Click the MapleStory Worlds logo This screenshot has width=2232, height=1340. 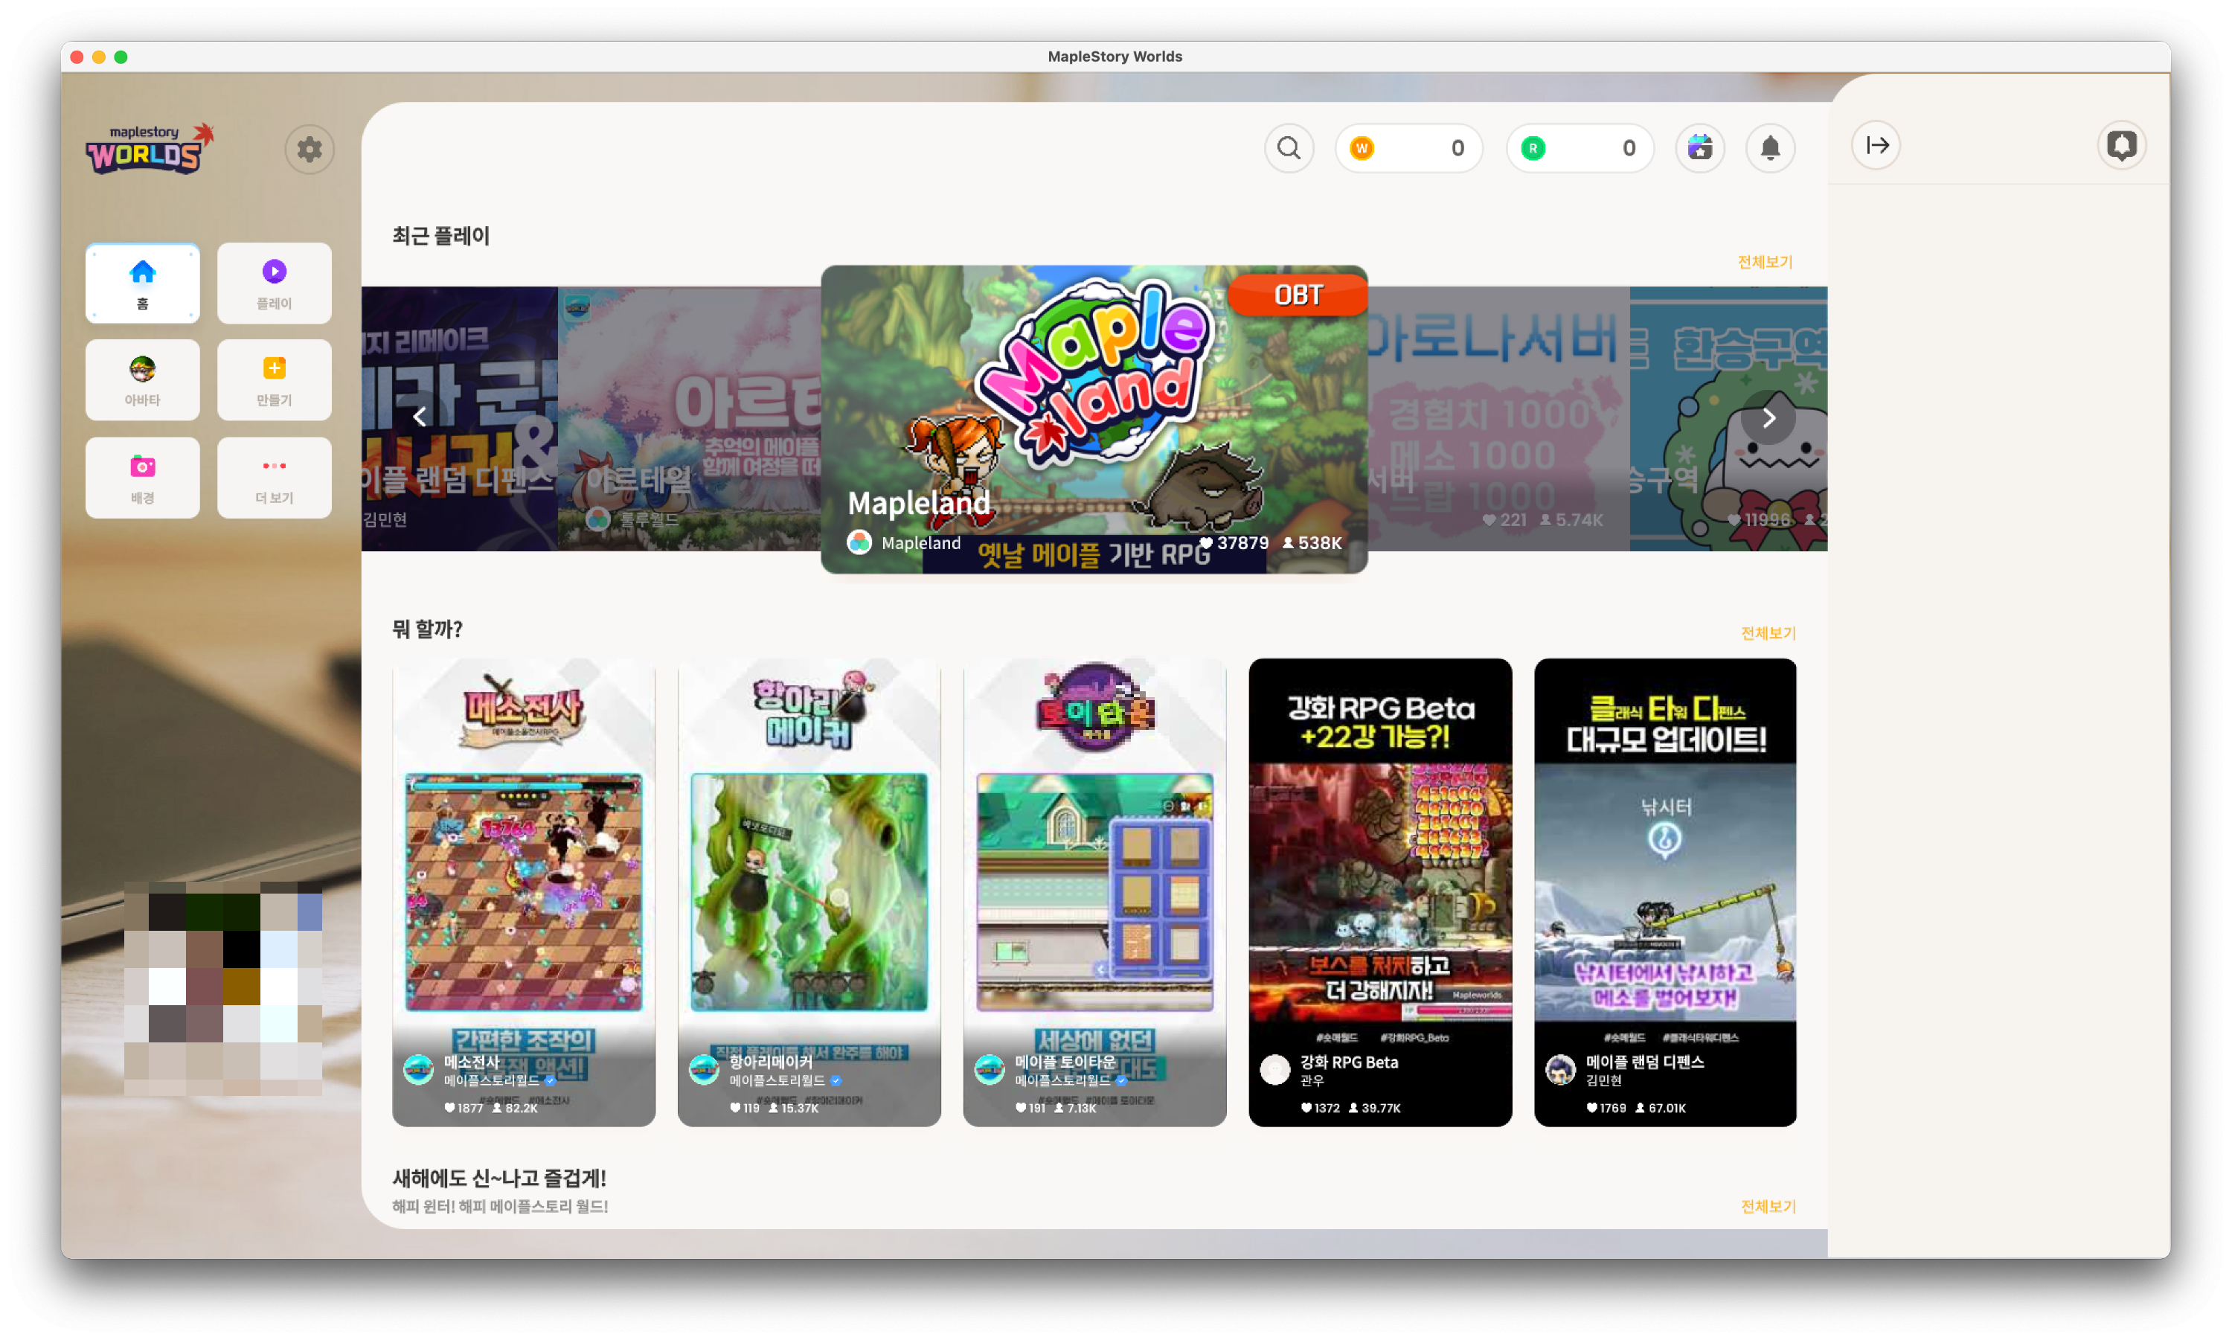pos(150,149)
